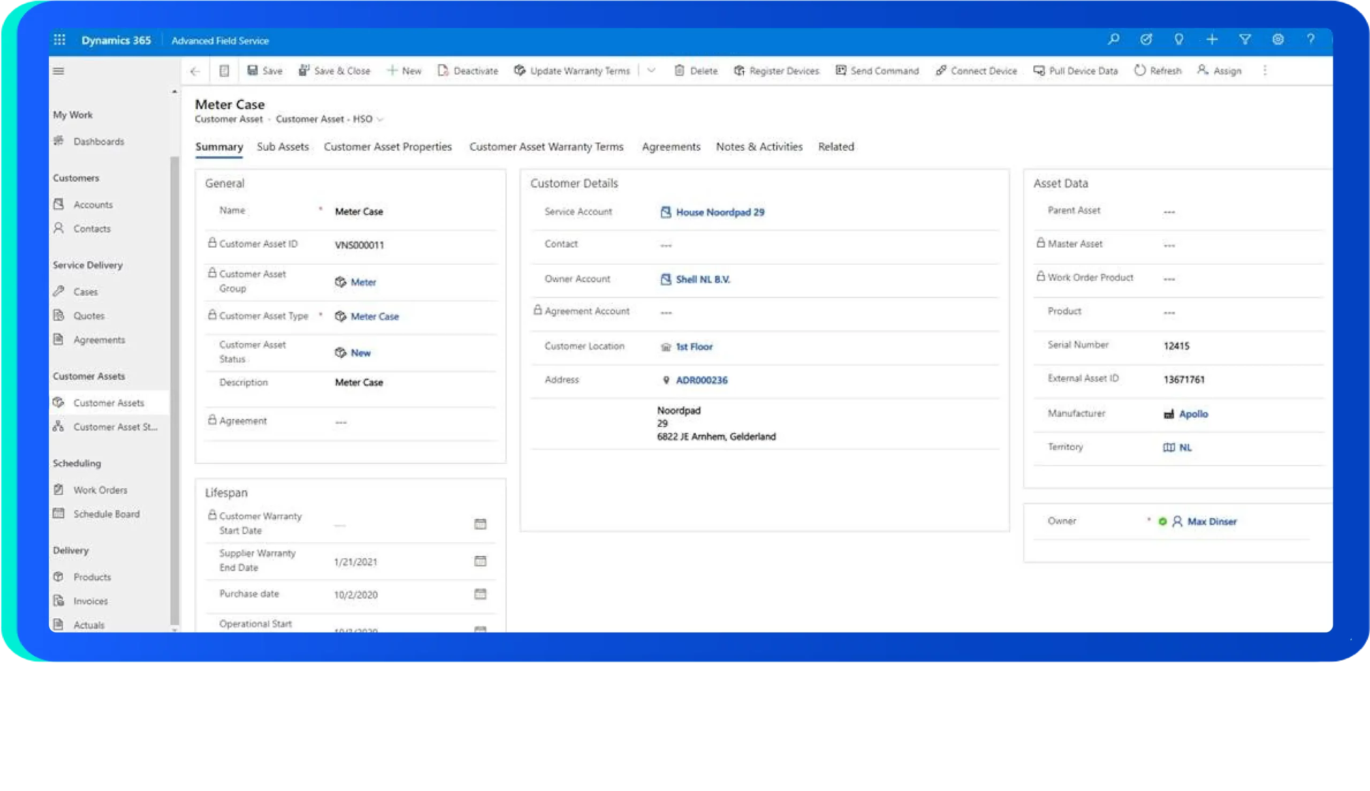Open calendar picker for Purchase date
The width and height of the screenshot is (1370, 791).
[x=481, y=594]
